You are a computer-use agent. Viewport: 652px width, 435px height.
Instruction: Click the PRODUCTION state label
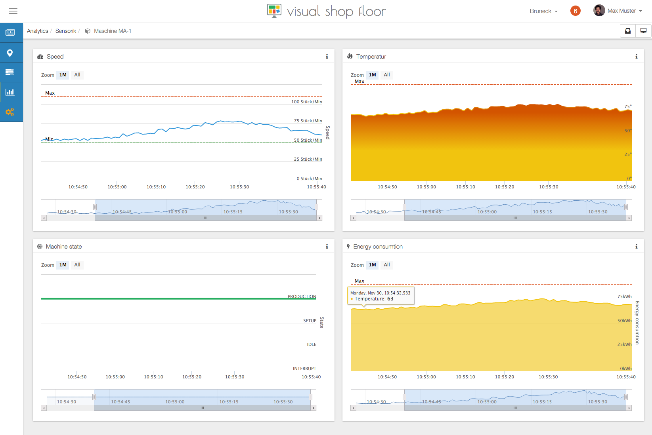click(302, 296)
